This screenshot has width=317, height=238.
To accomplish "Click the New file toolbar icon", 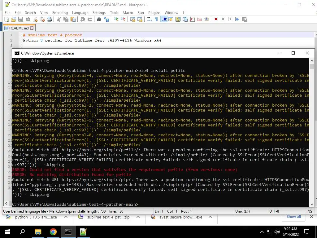I will pos(7,19).
